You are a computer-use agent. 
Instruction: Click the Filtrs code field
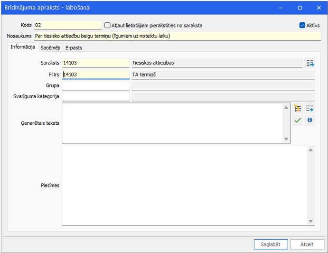(x=96, y=75)
